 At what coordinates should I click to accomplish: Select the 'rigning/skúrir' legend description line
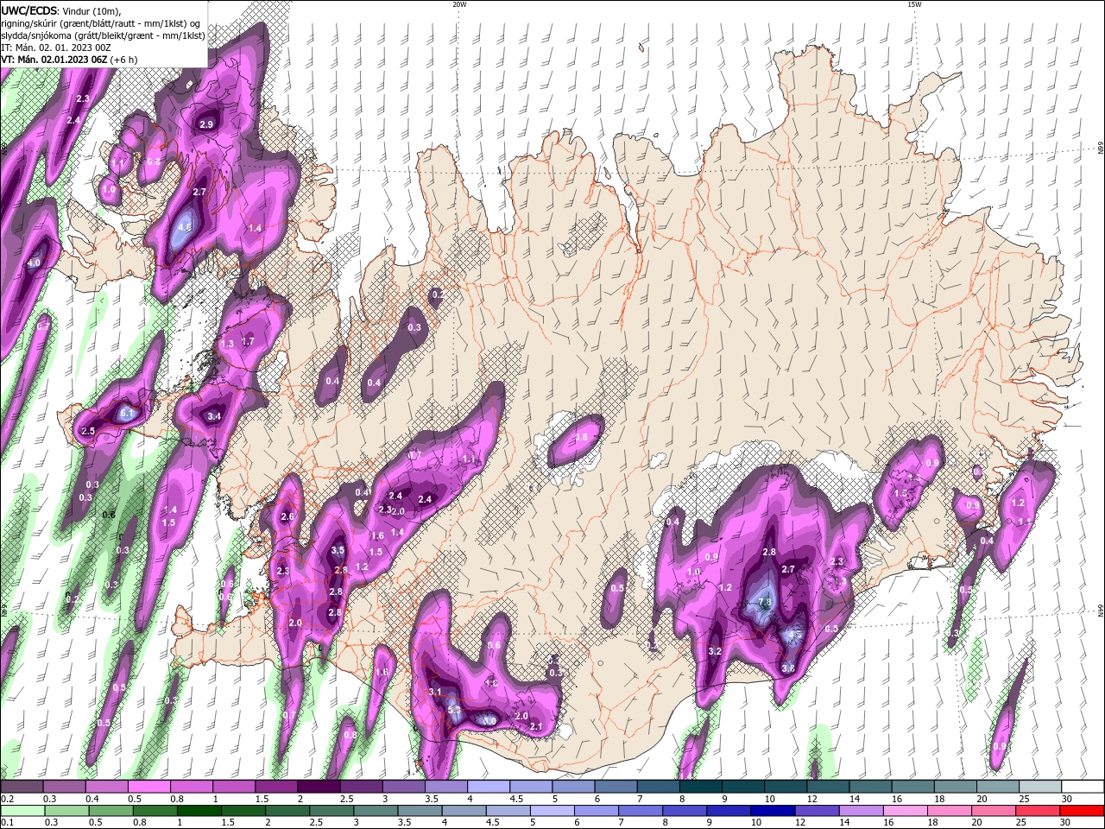coord(101,22)
